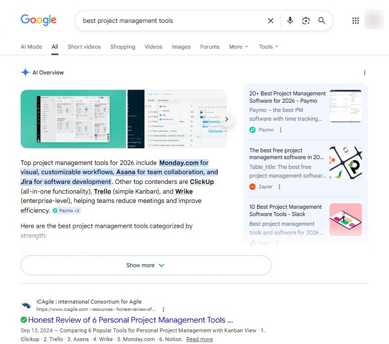Image resolution: width=389 pixels, height=344 pixels.
Task: Expand AI Overview with Show more
Action: point(145,265)
